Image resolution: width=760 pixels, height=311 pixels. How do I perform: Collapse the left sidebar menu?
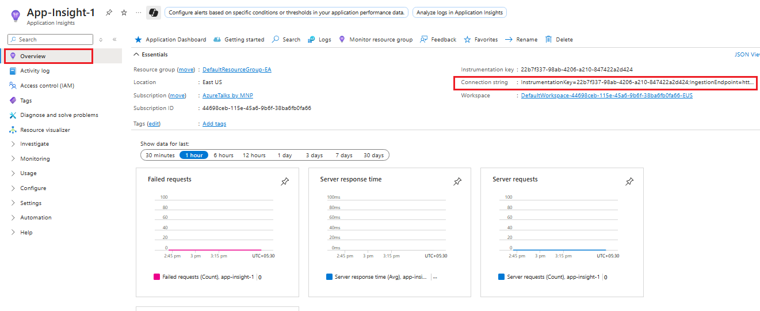(x=114, y=40)
